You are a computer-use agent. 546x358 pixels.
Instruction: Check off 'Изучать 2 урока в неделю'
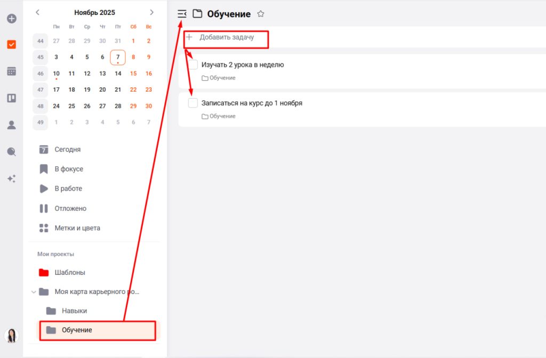pos(193,64)
